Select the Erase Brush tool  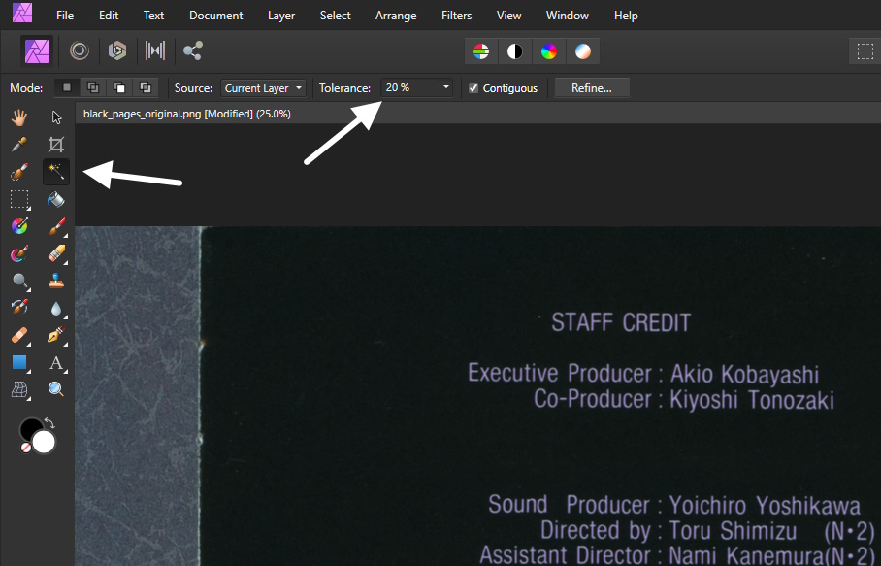(56, 254)
